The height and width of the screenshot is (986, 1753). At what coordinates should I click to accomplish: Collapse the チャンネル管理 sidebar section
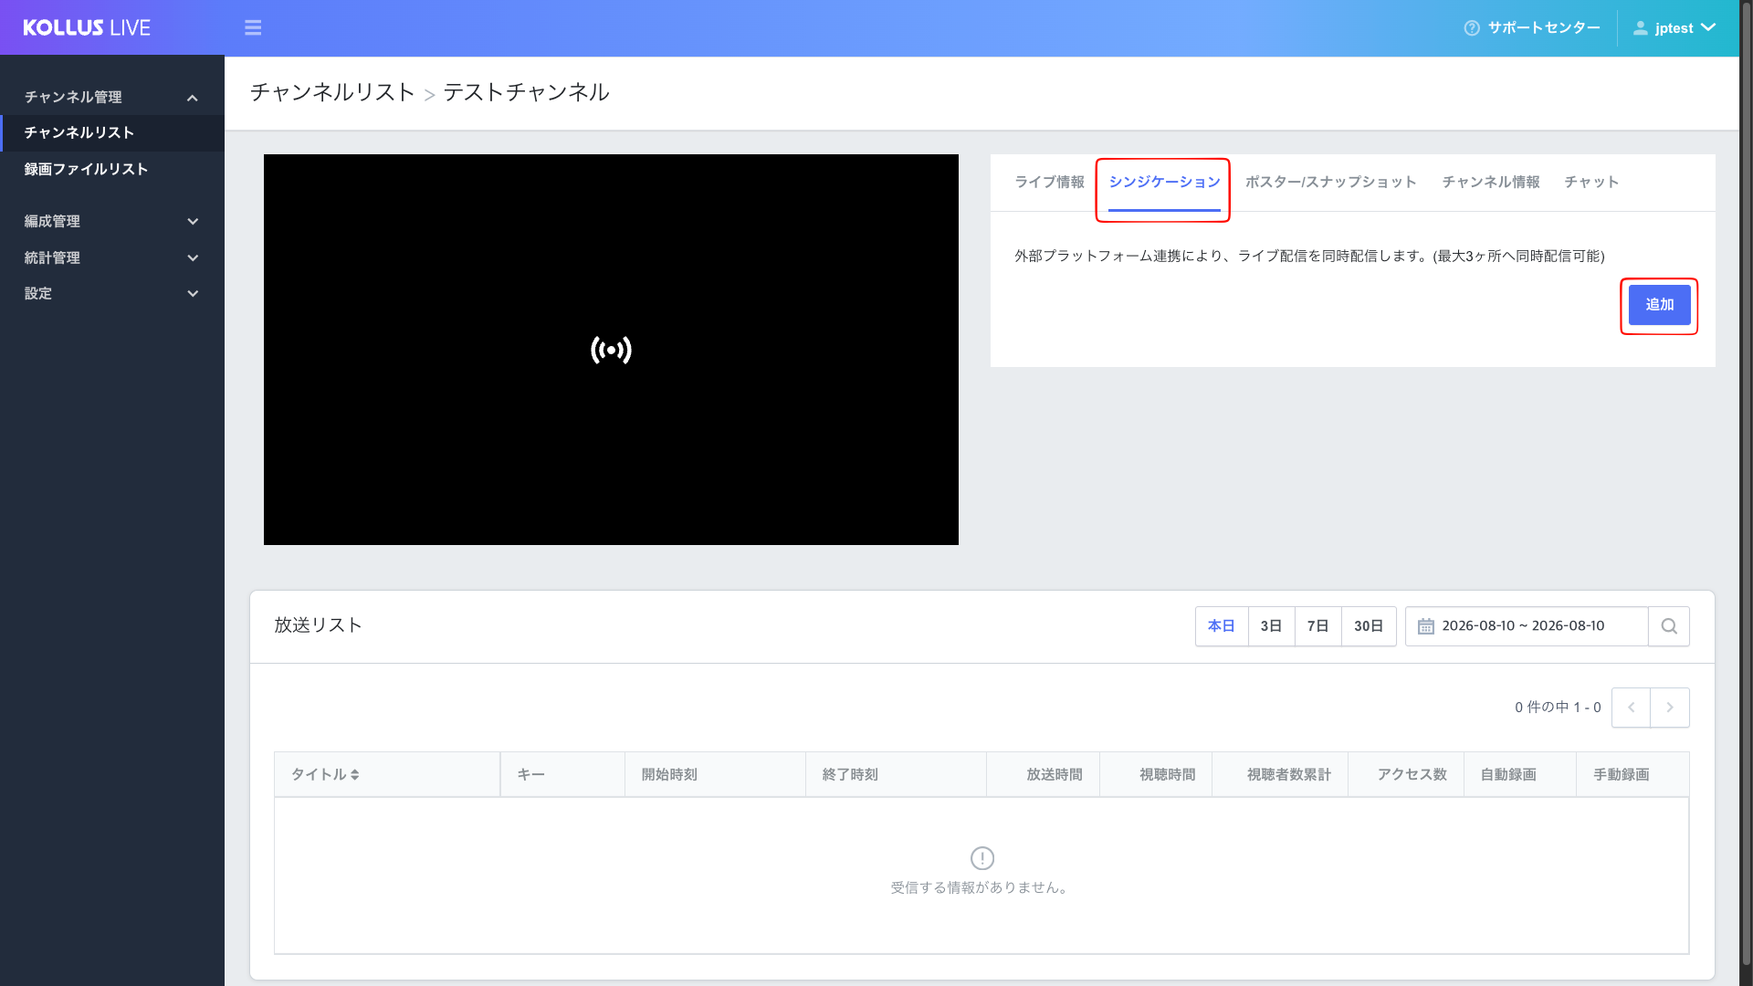pyautogui.click(x=112, y=97)
